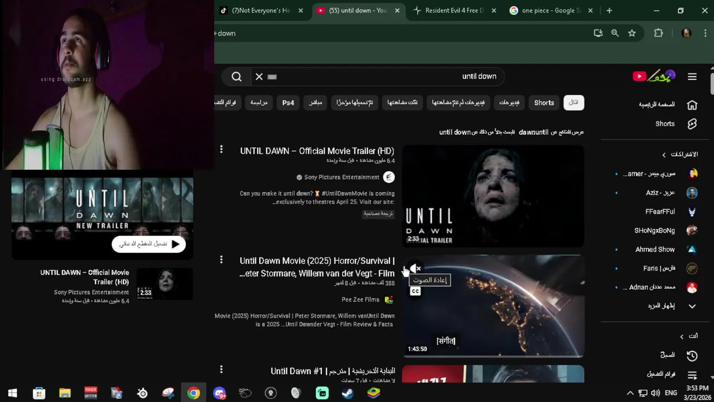Bookmark this page with the star icon
The height and width of the screenshot is (402, 714).
point(632,33)
